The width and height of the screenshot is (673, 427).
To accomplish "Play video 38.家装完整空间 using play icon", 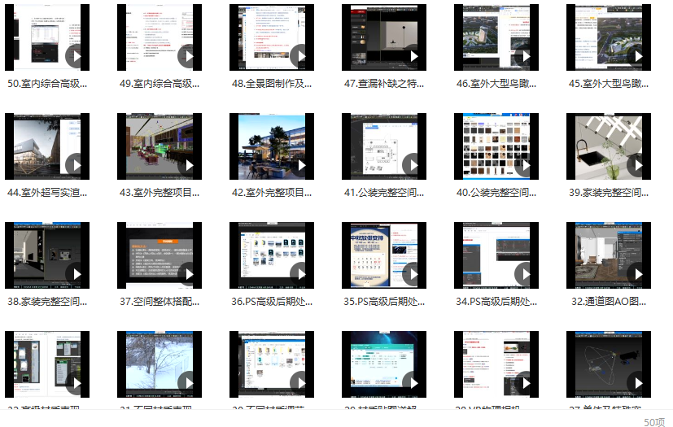I will point(76,273).
